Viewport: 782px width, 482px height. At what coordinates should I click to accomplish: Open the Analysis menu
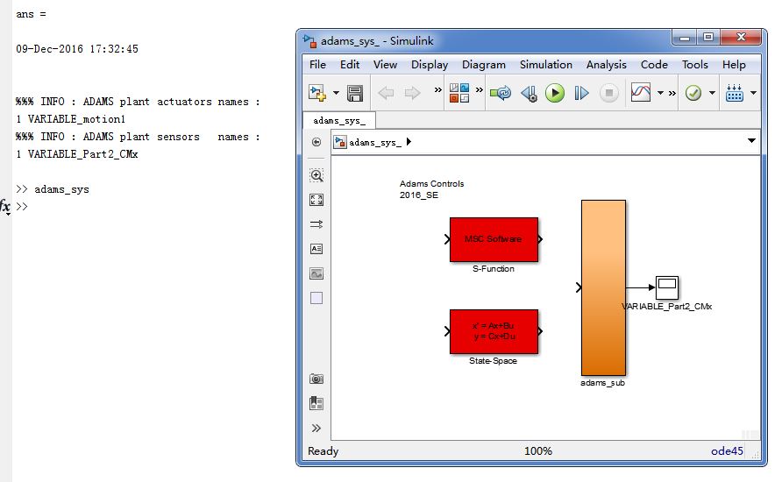pyautogui.click(x=607, y=65)
